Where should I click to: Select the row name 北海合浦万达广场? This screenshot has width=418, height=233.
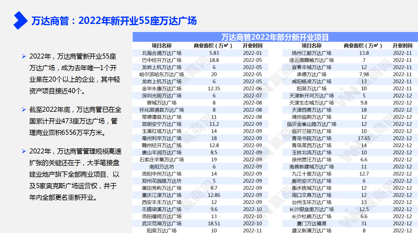[x=162, y=53]
